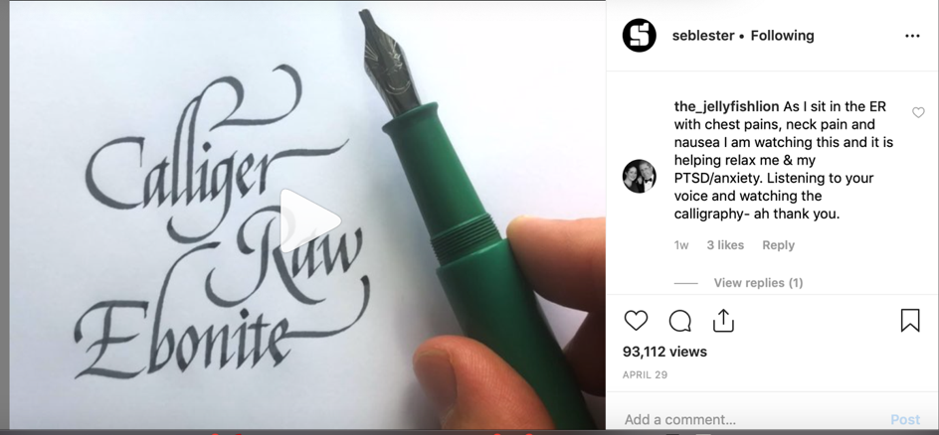Share the post via share icon
939x435 pixels.
pos(723,320)
